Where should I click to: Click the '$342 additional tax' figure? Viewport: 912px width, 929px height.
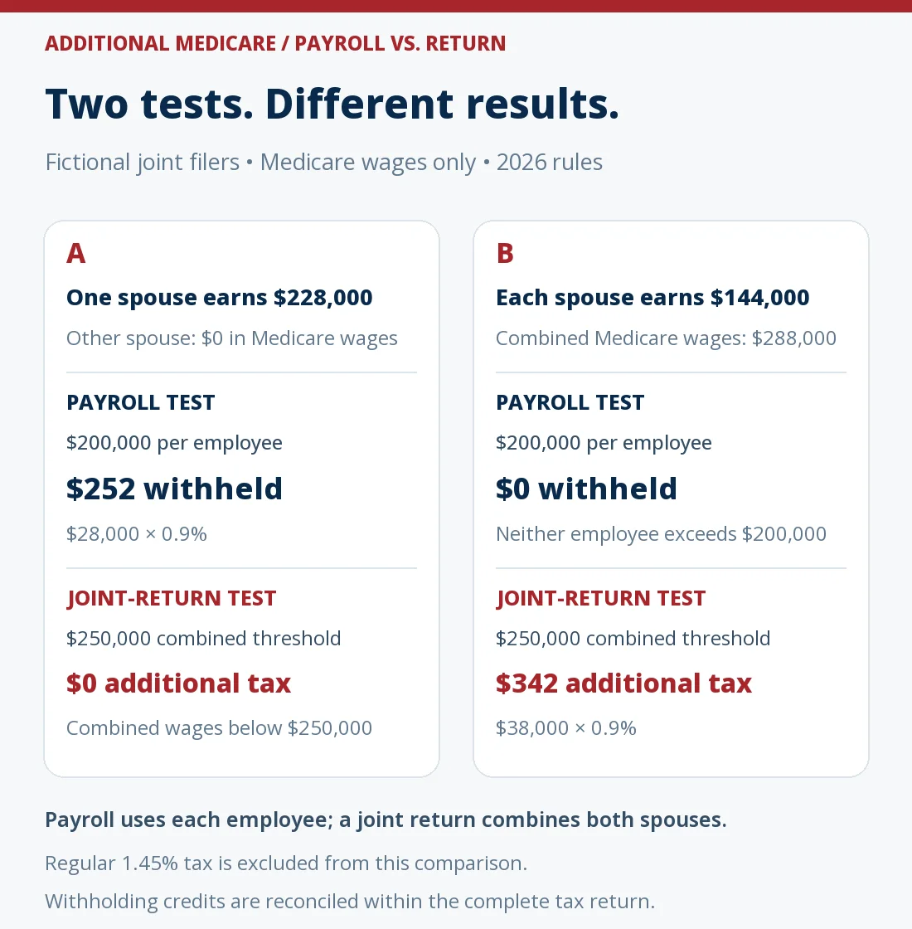pos(623,683)
